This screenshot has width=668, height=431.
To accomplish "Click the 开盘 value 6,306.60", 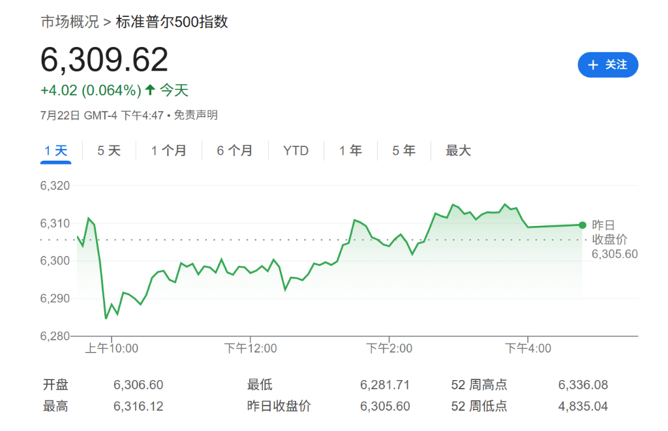I will point(138,385).
